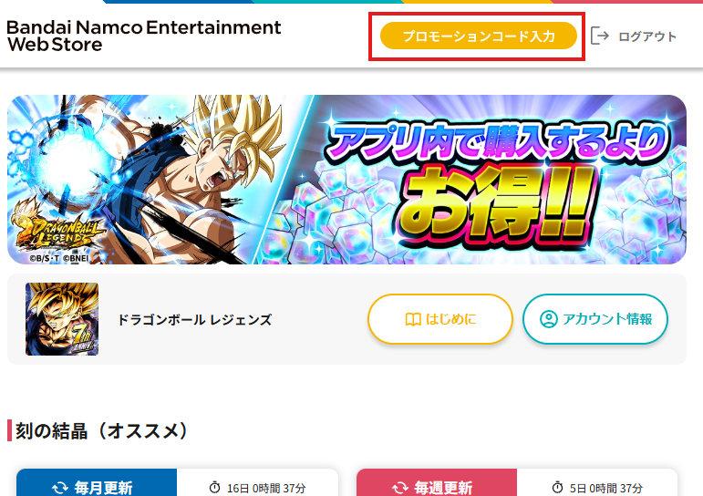Click the ドラゴンボール レジェンズ game title
The image size is (703, 496).
click(x=194, y=320)
